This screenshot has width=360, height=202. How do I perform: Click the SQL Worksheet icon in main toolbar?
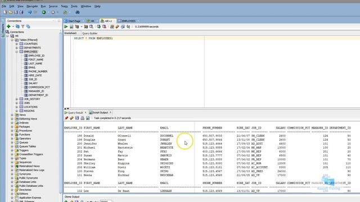click(65, 12)
